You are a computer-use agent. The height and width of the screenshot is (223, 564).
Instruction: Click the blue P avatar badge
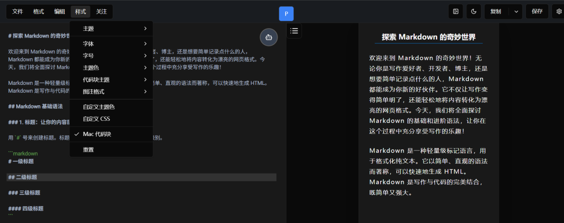286,14
